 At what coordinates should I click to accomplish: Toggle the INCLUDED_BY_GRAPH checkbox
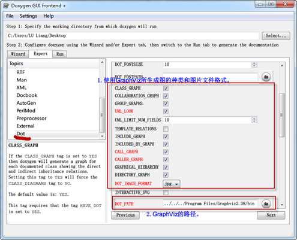(x=166, y=144)
